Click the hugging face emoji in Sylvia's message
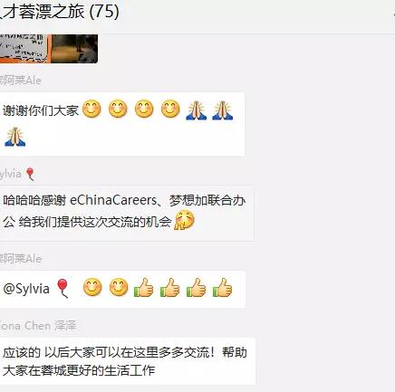 tap(184, 220)
